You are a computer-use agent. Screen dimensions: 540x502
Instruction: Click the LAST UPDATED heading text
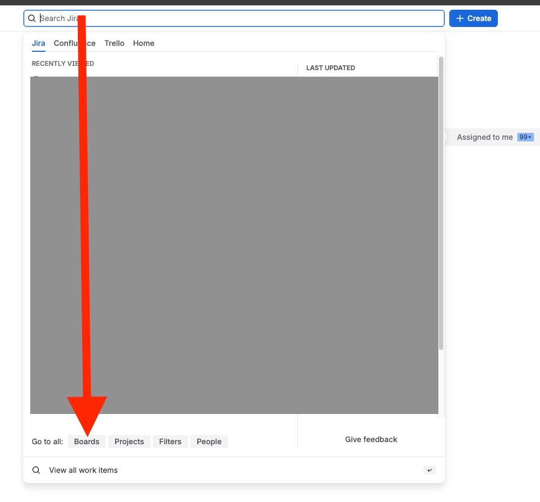(331, 67)
